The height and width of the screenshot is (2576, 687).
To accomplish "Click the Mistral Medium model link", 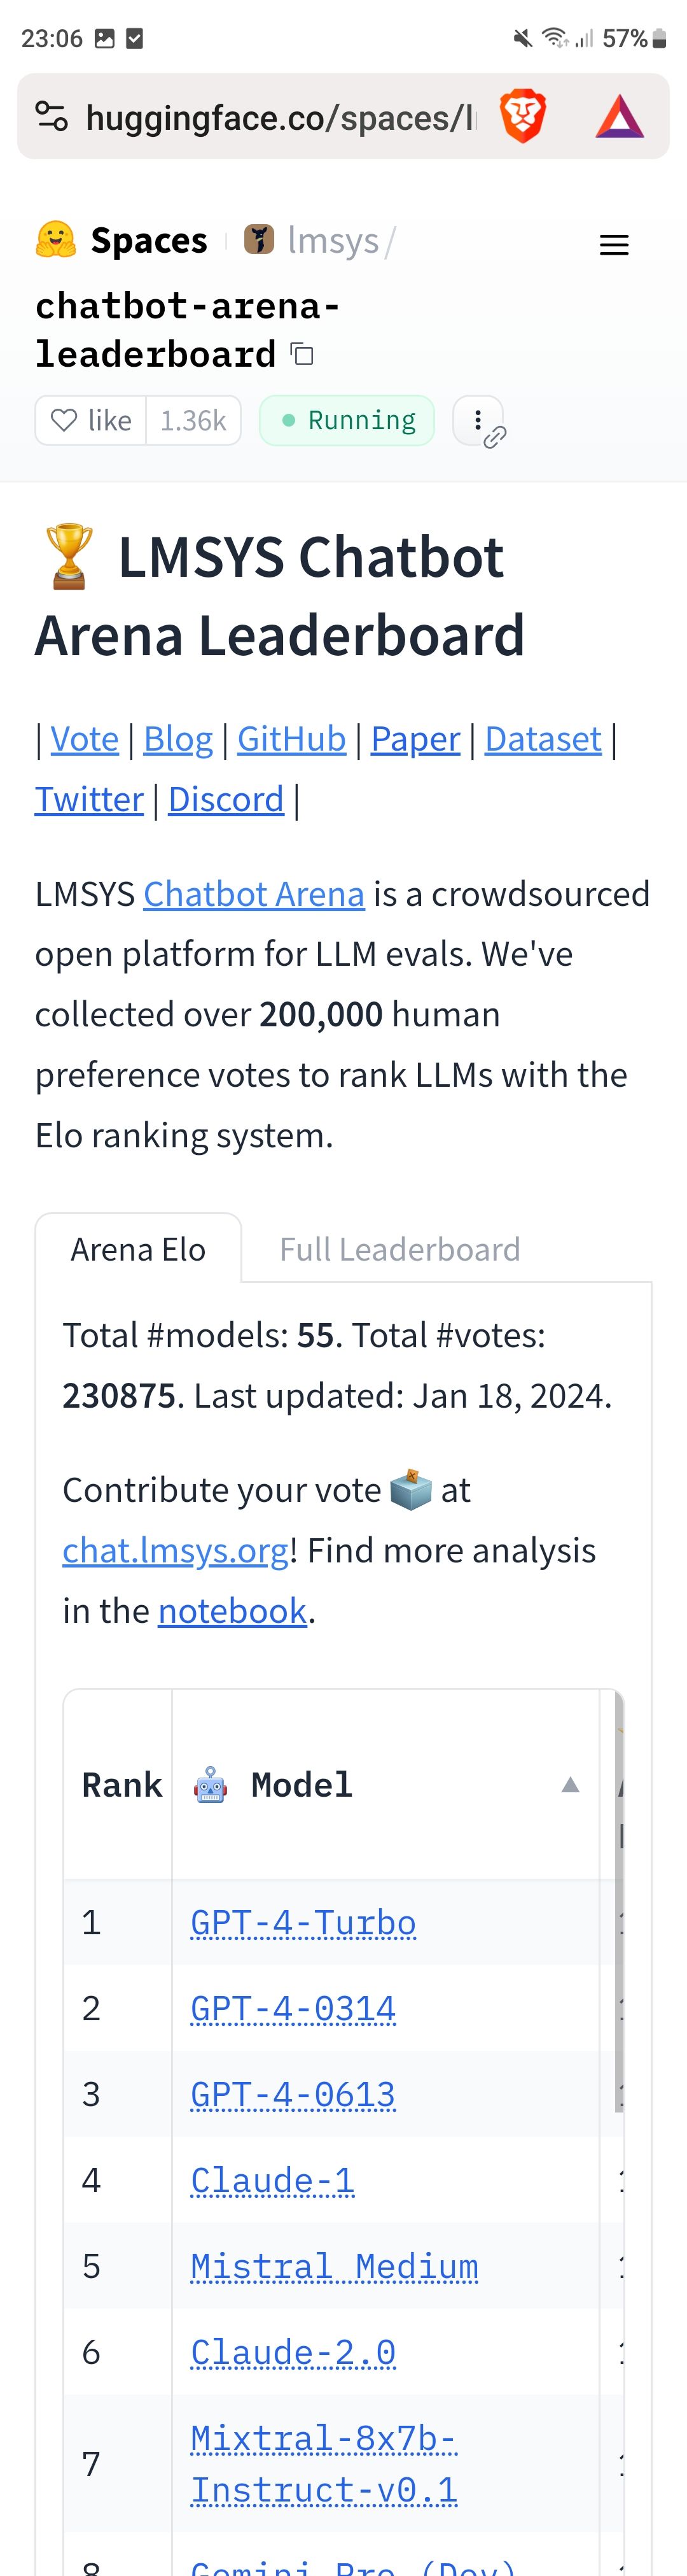I will [333, 2266].
